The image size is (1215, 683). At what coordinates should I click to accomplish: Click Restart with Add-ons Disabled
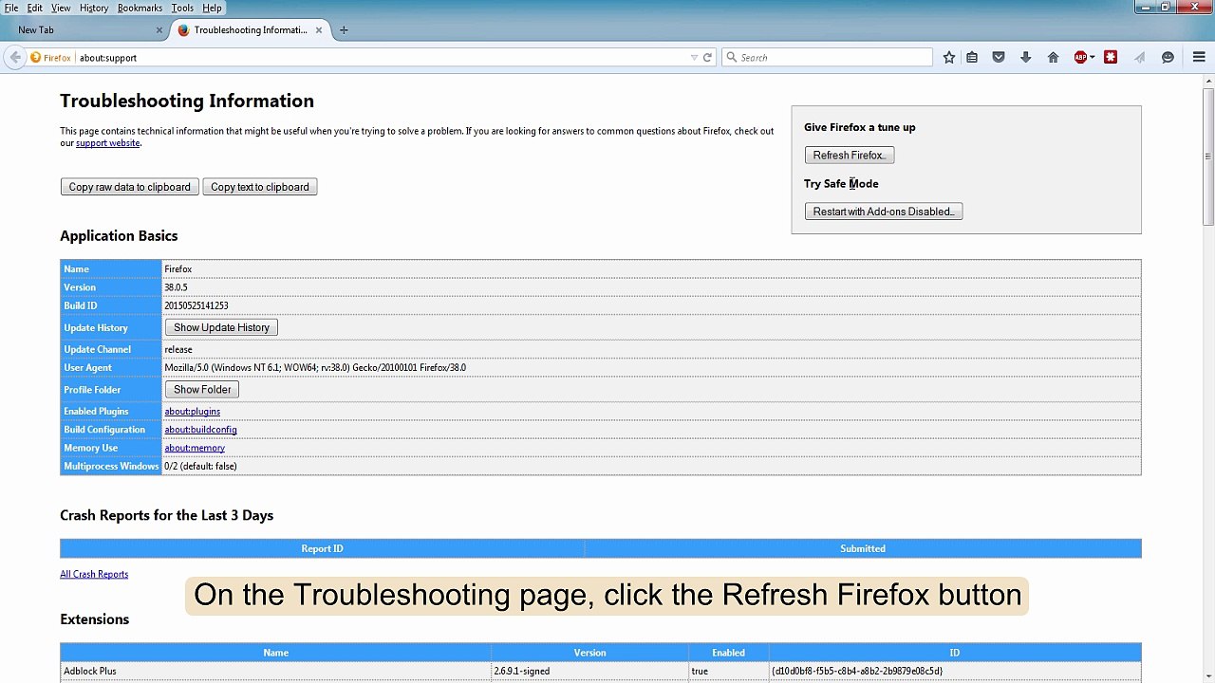coord(884,212)
